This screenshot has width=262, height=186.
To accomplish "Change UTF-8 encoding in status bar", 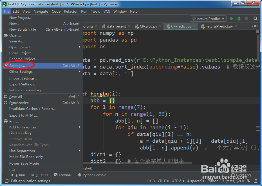I will (x=178, y=181).
